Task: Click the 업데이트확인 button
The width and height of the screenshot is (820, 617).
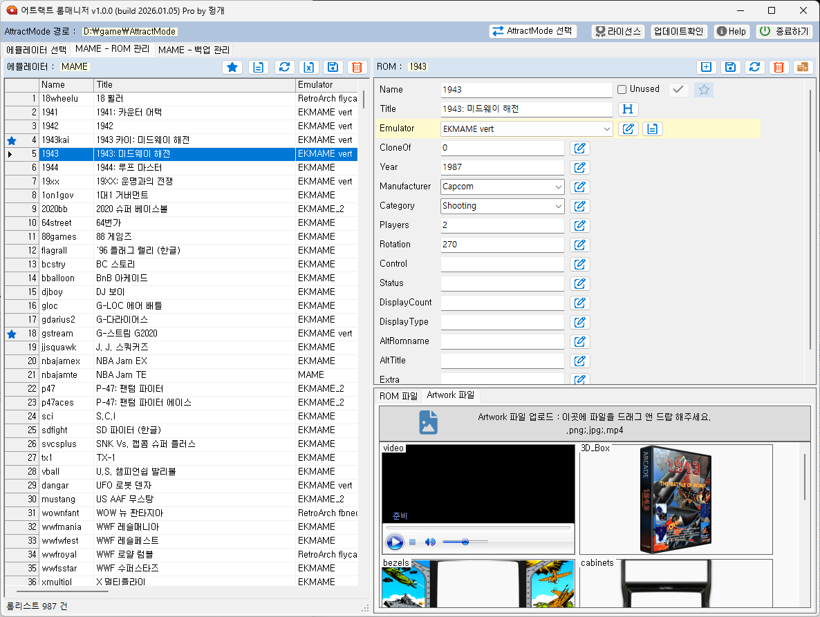Action: point(679,31)
